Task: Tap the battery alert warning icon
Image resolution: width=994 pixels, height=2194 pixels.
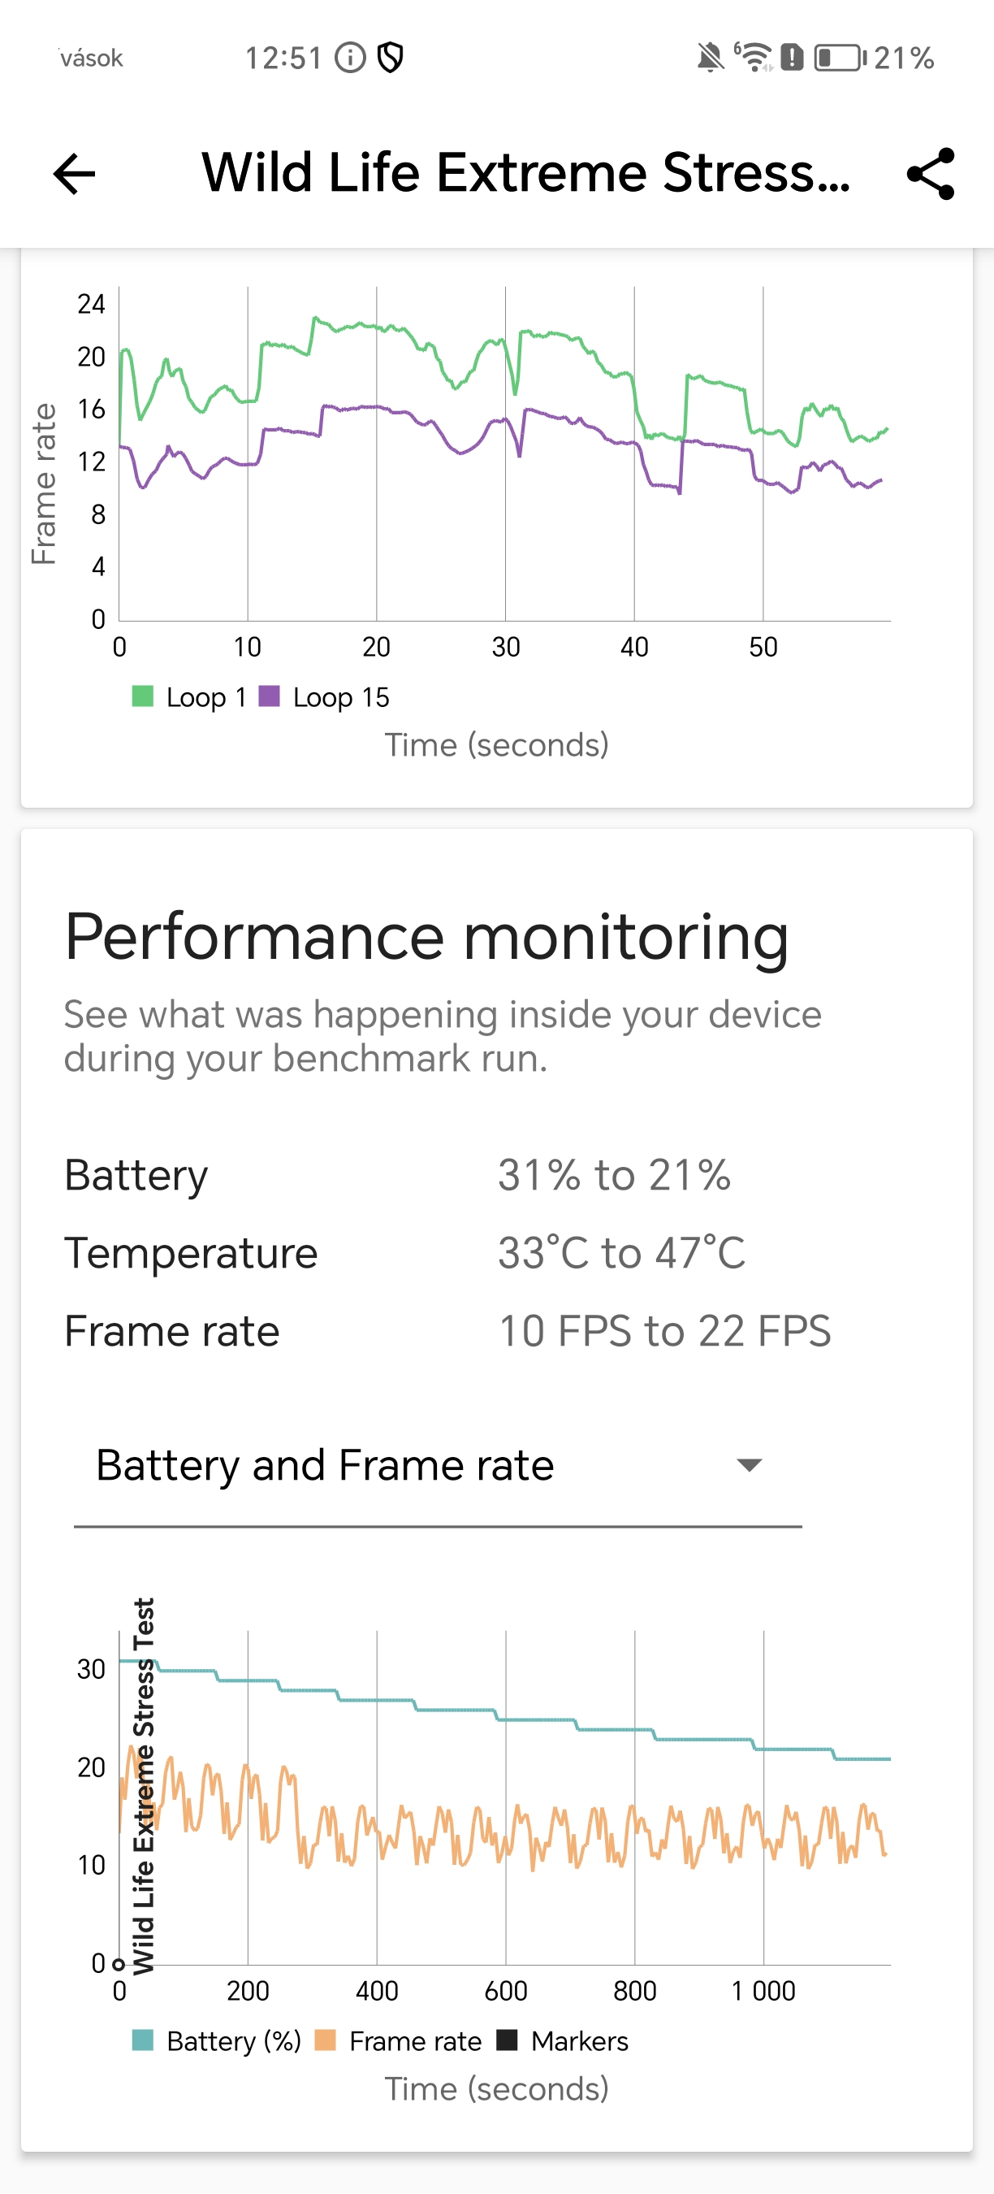Action: coord(793,58)
